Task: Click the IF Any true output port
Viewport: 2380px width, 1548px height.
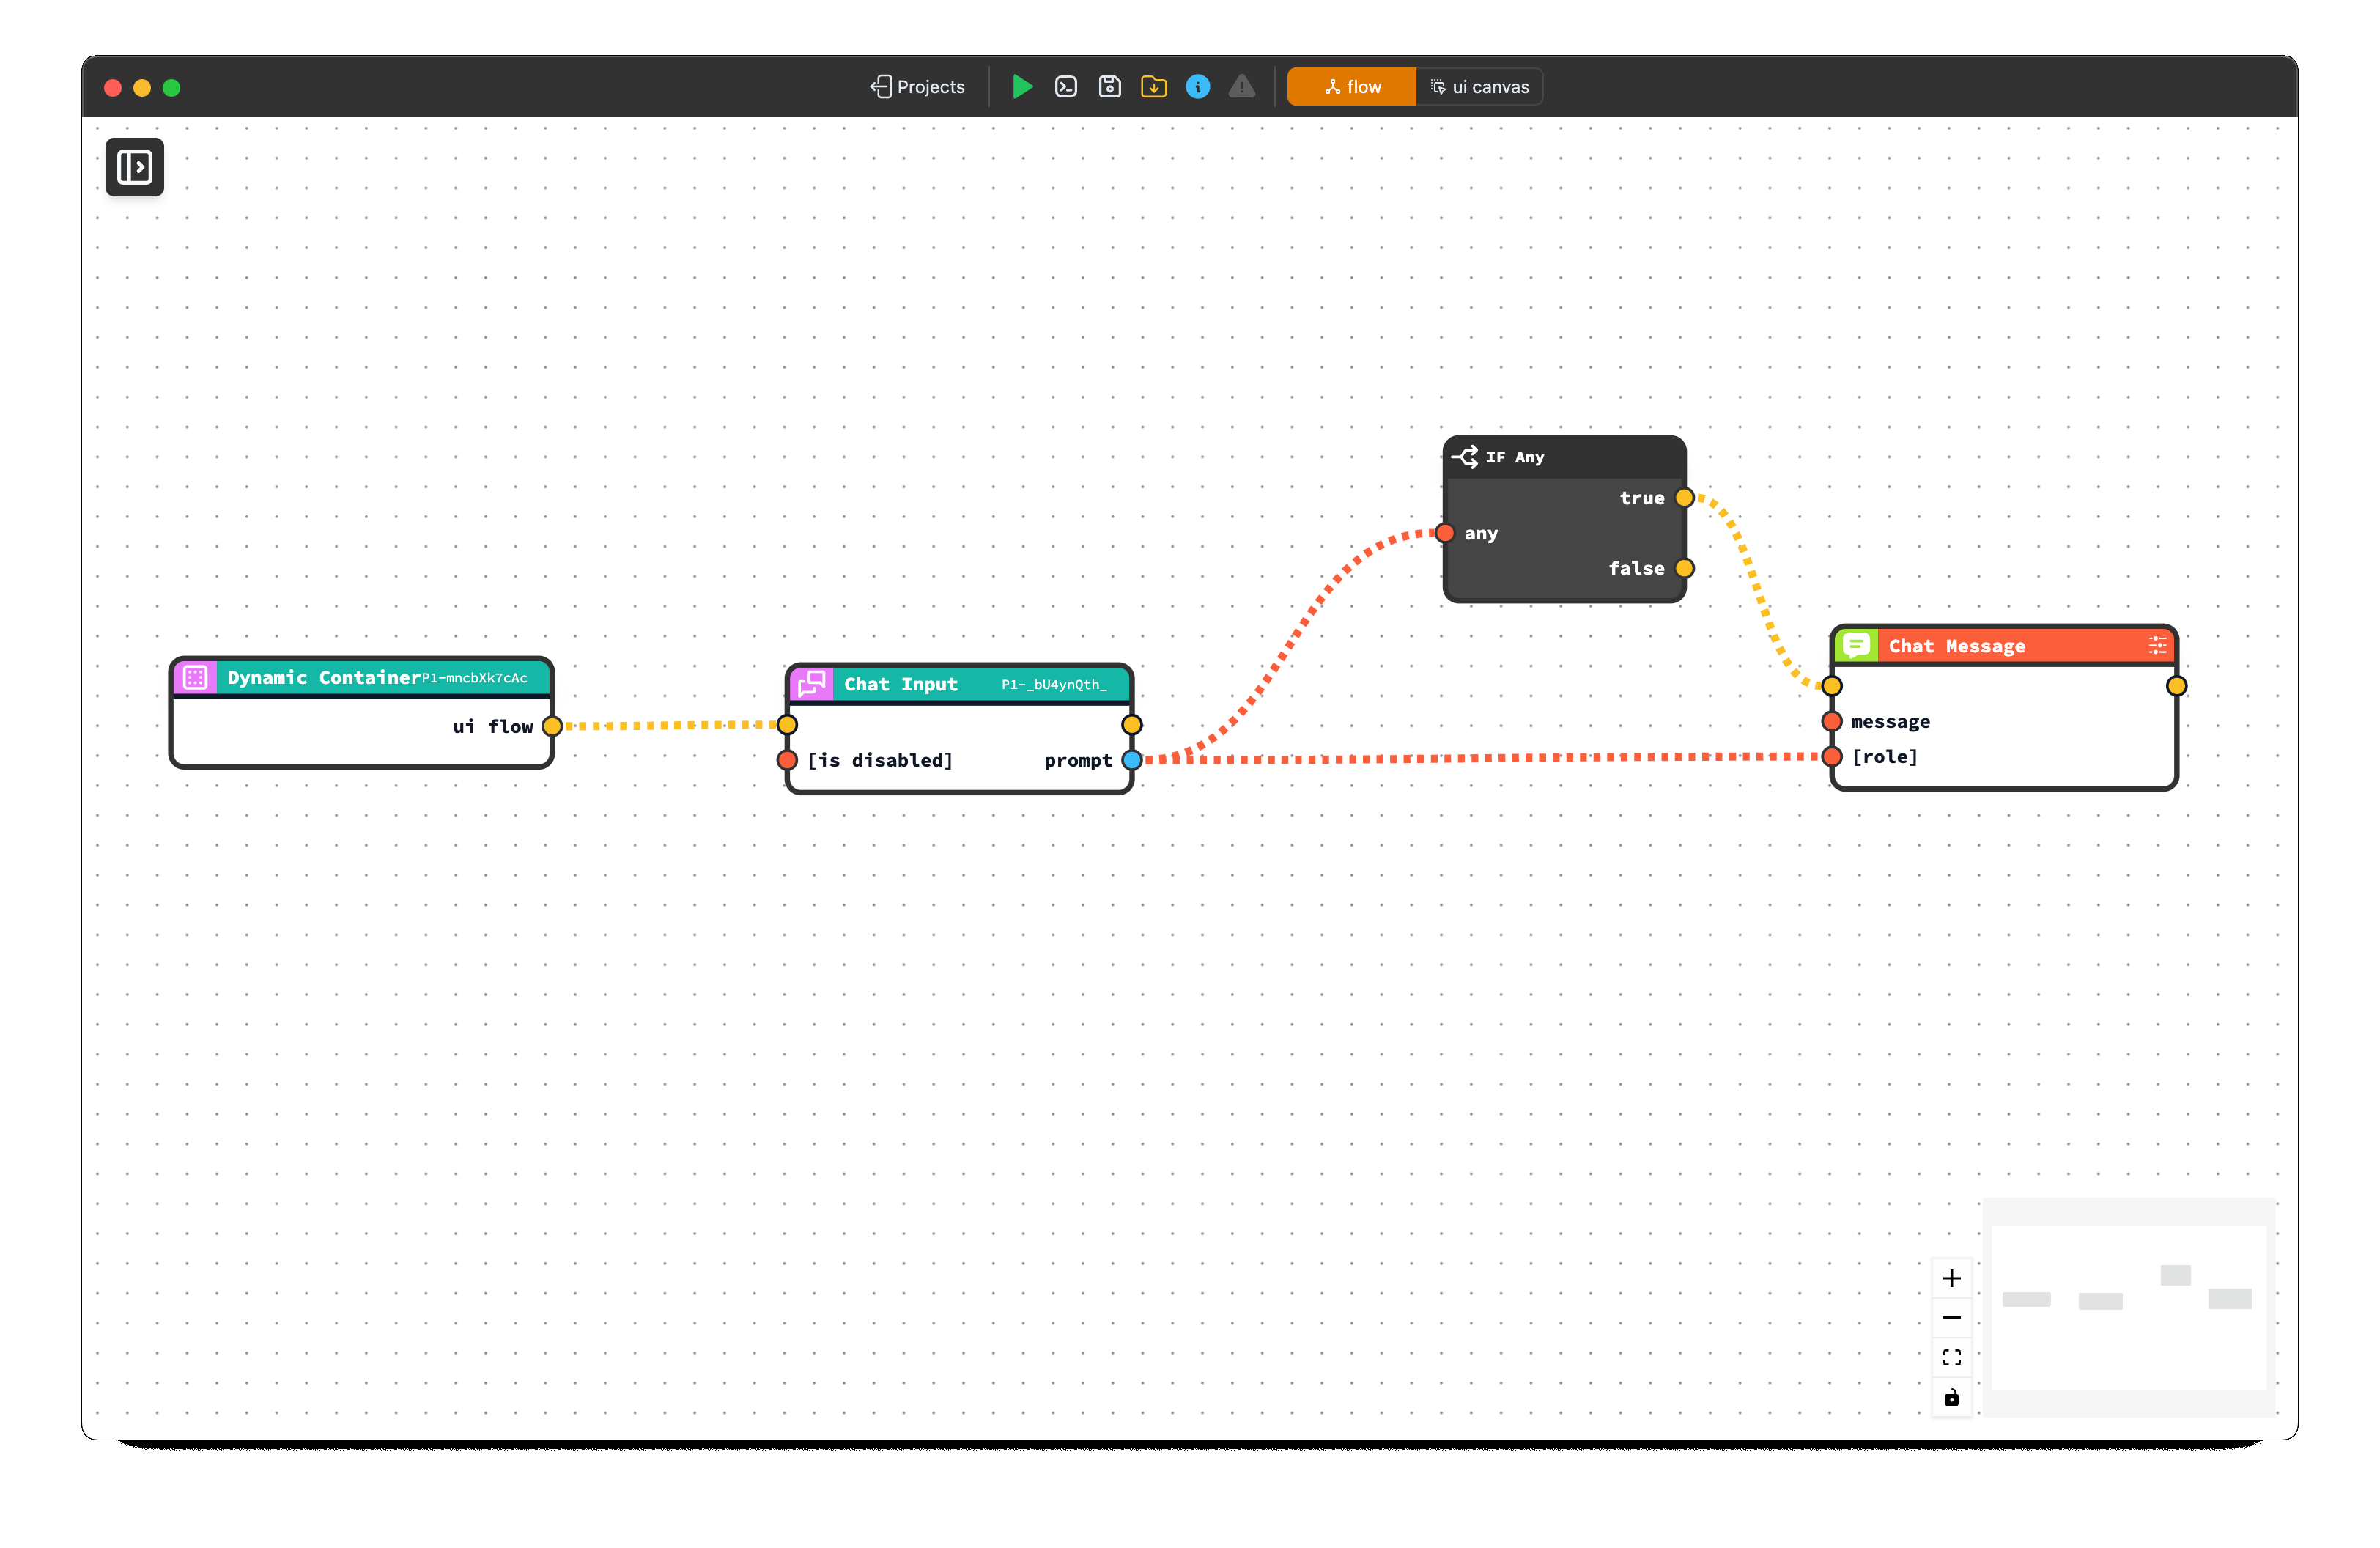Action: [1684, 498]
